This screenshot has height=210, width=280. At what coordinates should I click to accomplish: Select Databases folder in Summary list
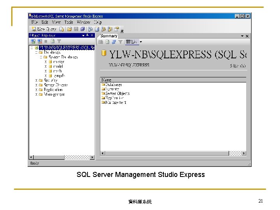112,84
